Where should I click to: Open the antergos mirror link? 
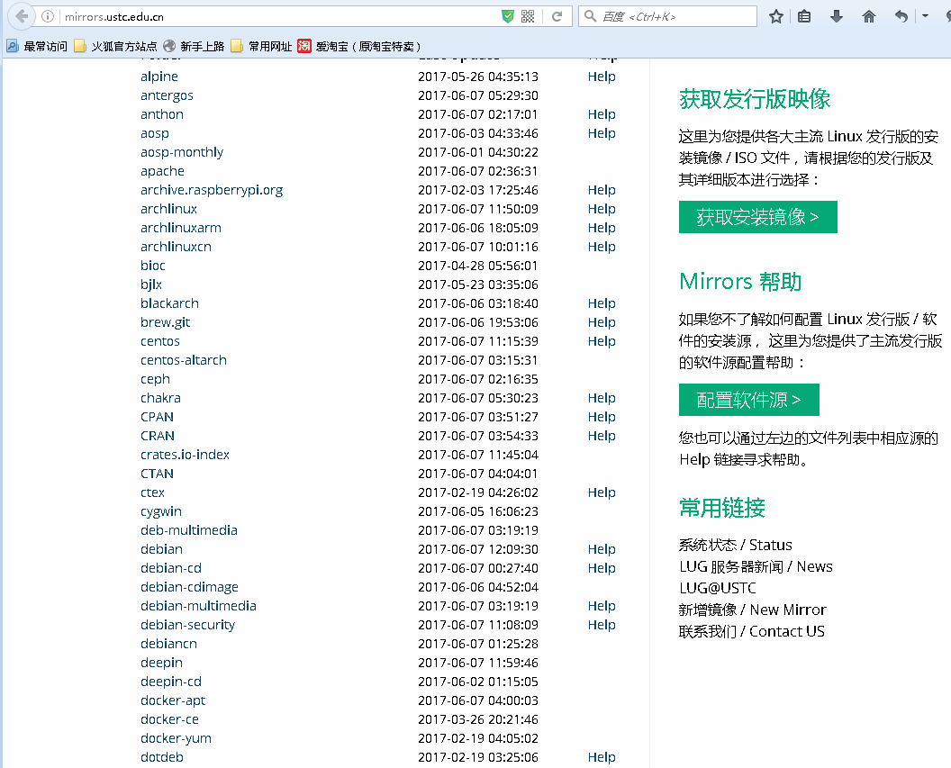tap(167, 95)
